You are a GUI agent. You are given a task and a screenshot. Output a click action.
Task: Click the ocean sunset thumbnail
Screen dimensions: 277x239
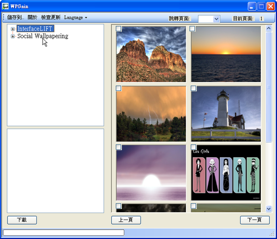[x=226, y=54]
